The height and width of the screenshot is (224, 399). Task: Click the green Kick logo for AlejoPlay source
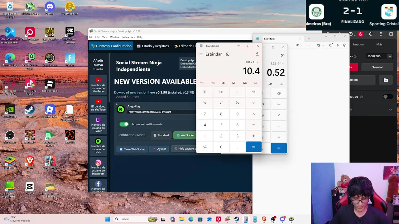point(121,109)
